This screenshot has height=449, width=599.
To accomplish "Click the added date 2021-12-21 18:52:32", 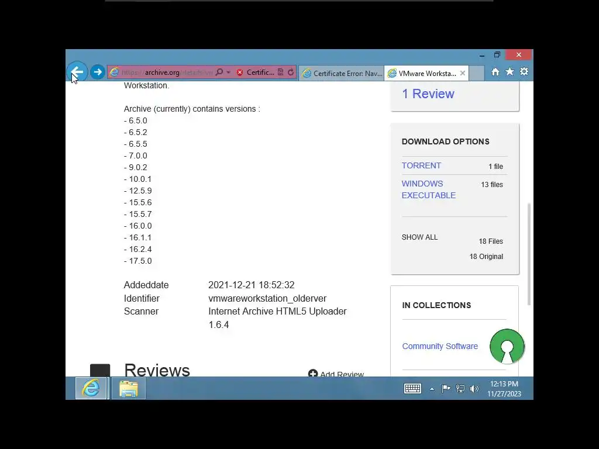I will pos(252,285).
